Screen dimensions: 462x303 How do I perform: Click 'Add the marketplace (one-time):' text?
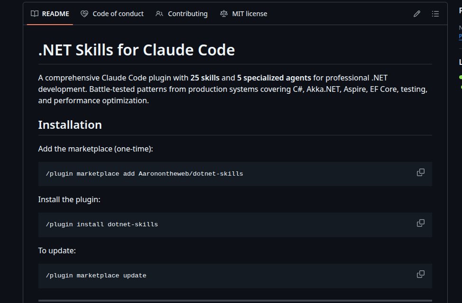[x=95, y=149]
